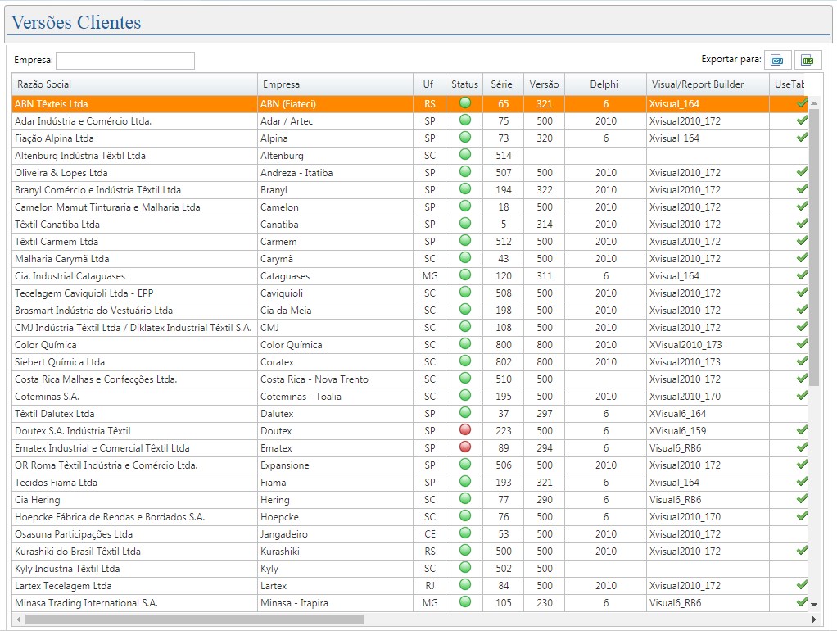The height and width of the screenshot is (631, 837).
Task: Select the row 'Fiação Alpina Ltda'
Action: [409, 138]
